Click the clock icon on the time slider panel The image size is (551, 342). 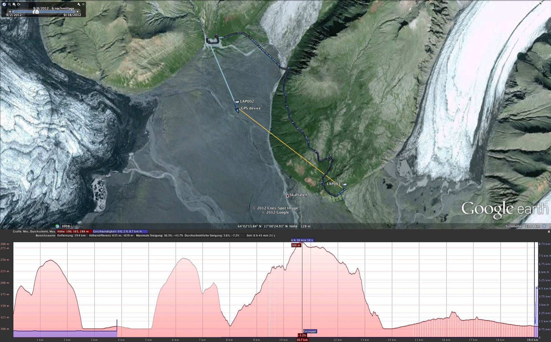[x=4, y=4]
